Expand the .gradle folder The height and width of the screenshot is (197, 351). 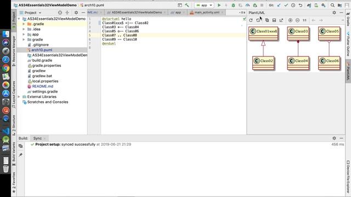click(x=24, y=24)
